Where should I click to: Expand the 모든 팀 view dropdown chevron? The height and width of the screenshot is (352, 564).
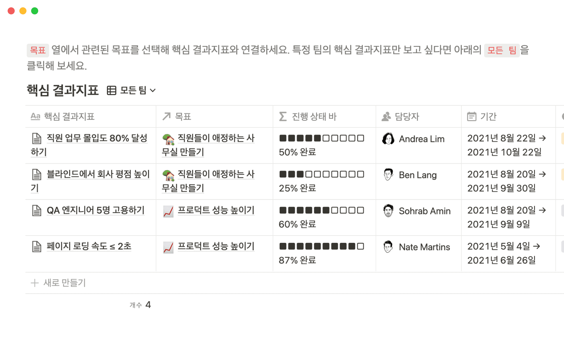coord(153,90)
